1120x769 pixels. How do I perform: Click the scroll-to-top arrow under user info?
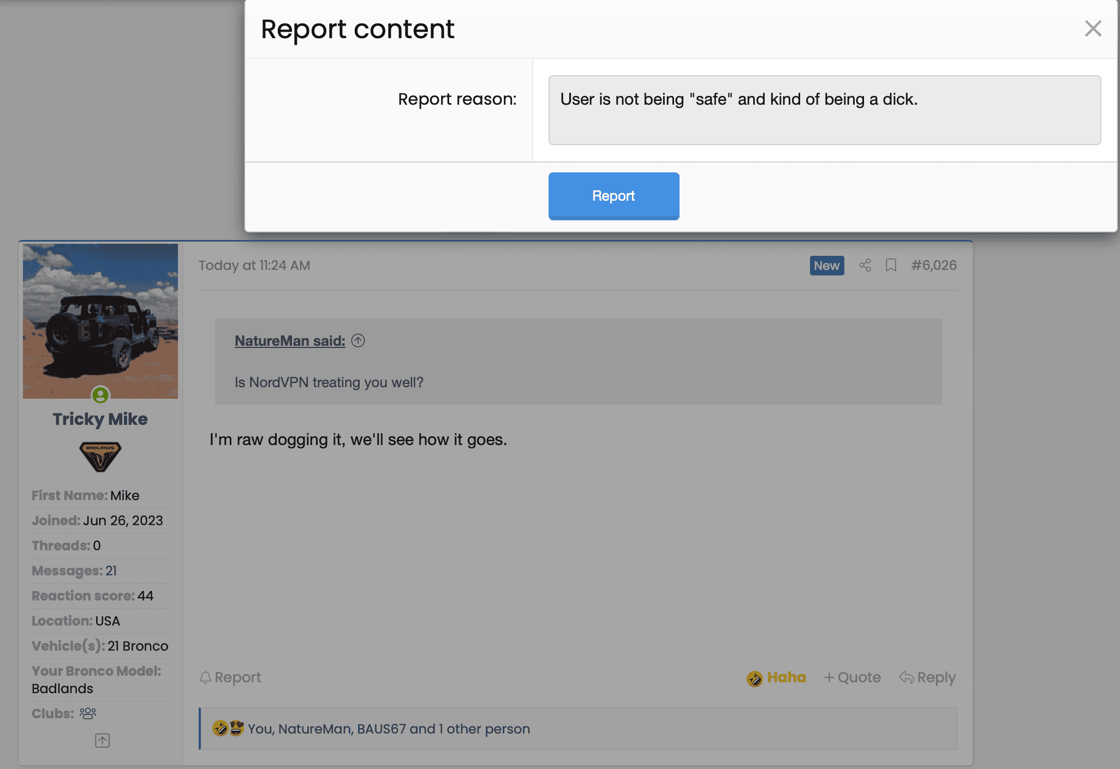(102, 740)
